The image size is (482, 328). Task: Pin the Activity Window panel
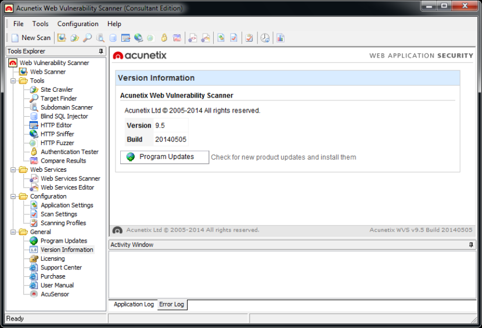coord(471,244)
